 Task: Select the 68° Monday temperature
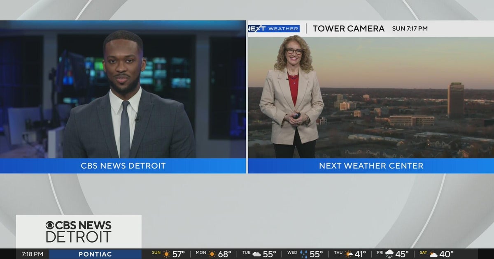(224, 254)
